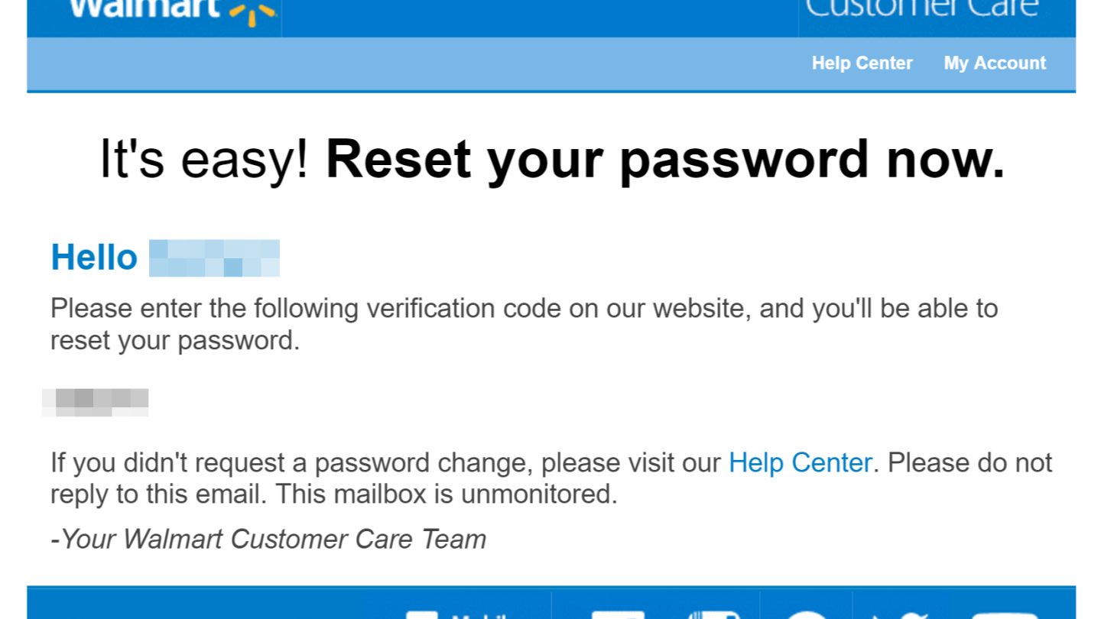This screenshot has width=1101, height=619.
Task: Click the Walmart wordmark in header
Action: [x=143, y=8]
